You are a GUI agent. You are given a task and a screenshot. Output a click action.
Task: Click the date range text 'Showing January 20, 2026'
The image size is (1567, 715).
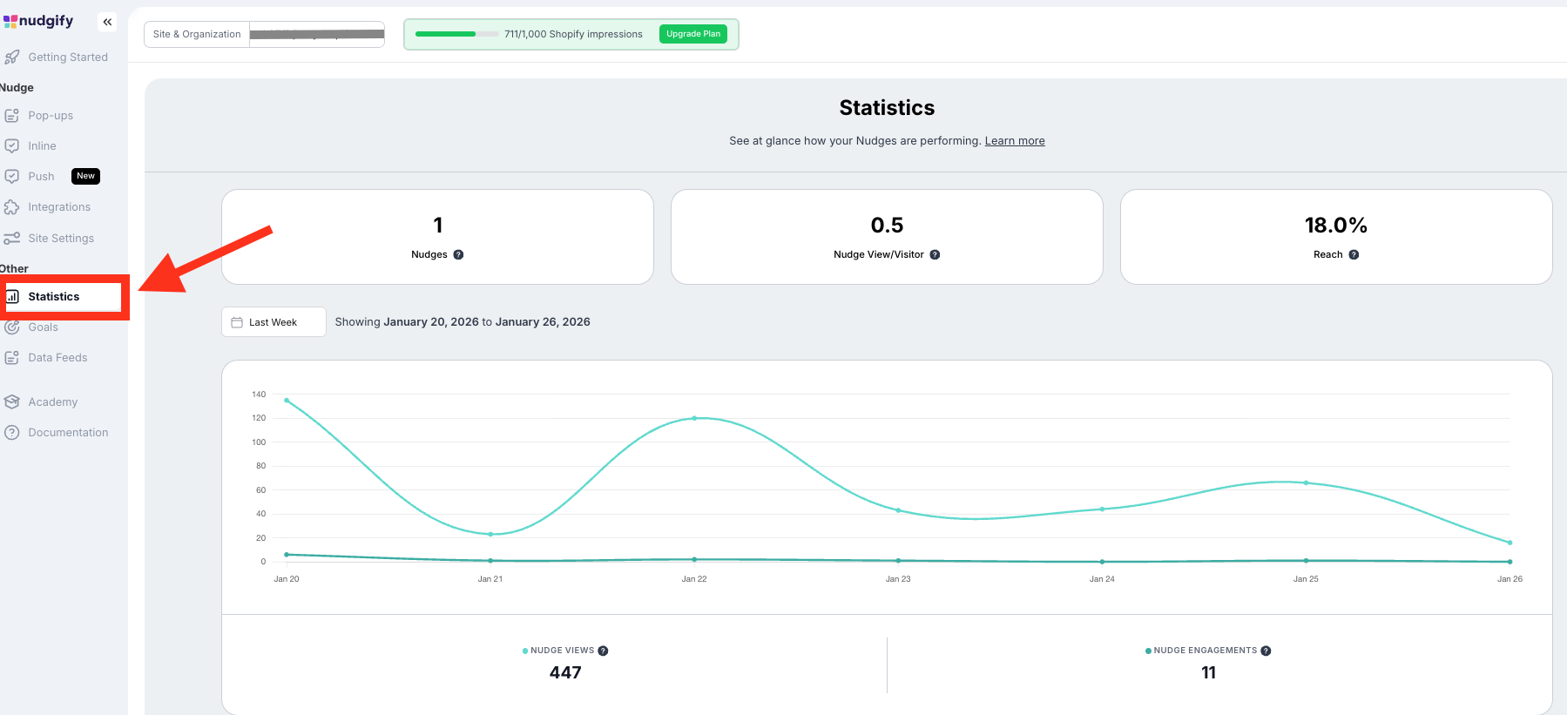(x=407, y=322)
